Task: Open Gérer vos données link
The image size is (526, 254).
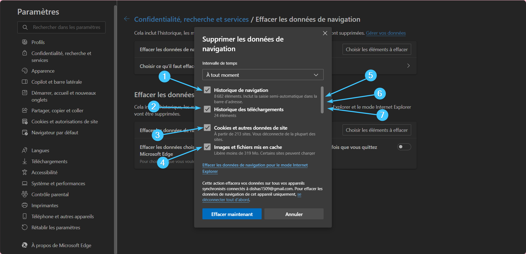Action: pyautogui.click(x=386, y=33)
